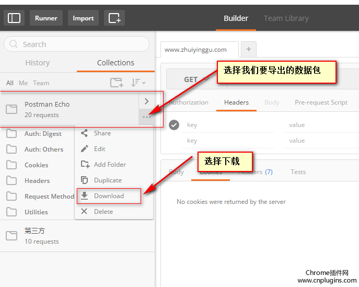
Task: Toggle the first header row checkmark
Action: tap(174, 125)
